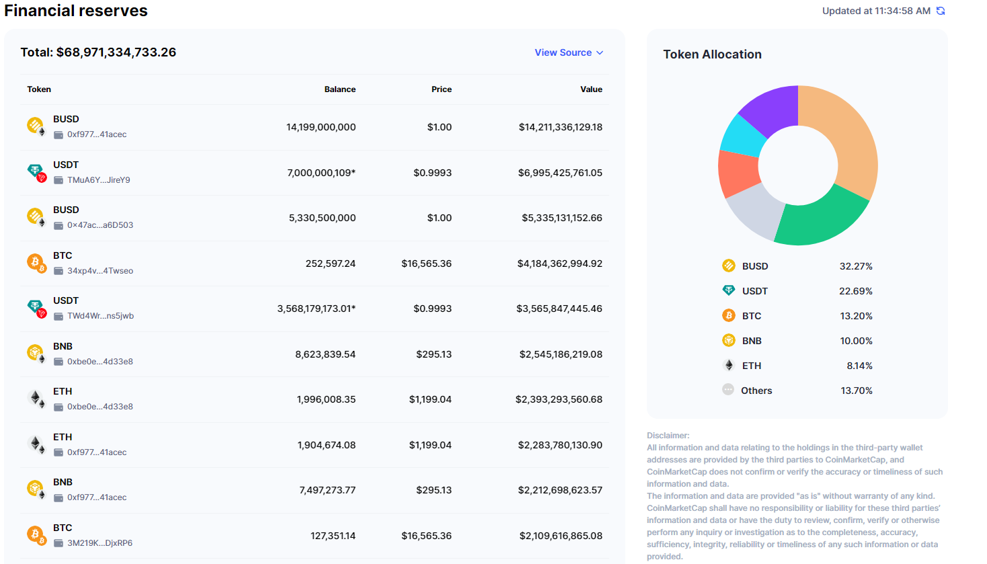
Task: Click the Updated at 11:34:58 AM timestamp
Action: click(x=877, y=11)
